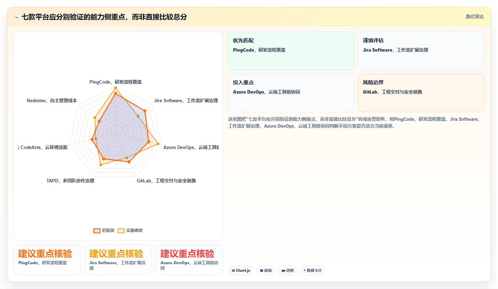Click the radar label GitLab，工程交付与安全链路
Screen dimensions: 498x289
tap(166, 181)
